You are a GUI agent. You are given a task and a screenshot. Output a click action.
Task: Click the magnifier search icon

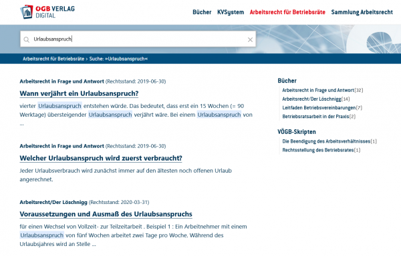(26, 39)
